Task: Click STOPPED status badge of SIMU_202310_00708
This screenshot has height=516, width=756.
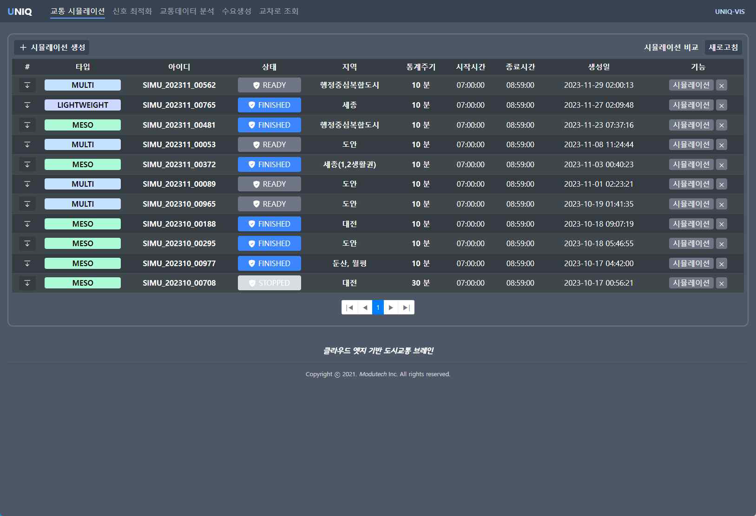Action: (270, 283)
